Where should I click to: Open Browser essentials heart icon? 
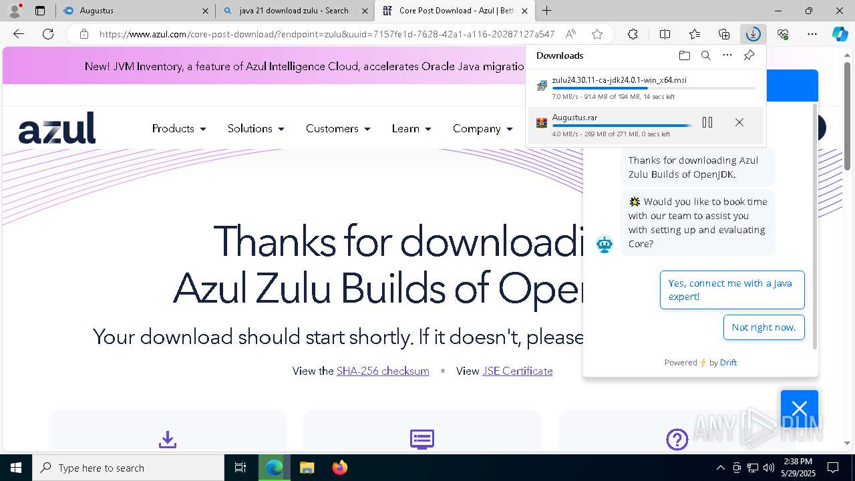(x=783, y=34)
